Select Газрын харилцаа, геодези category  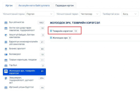tap(23, 60)
